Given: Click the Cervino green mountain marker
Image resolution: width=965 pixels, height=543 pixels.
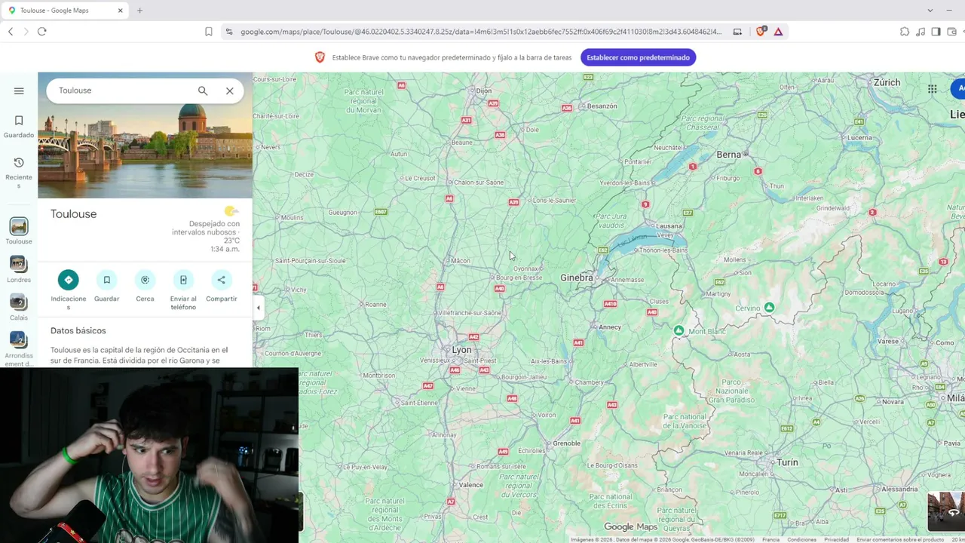Looking at the screenshot, I should [769, 307].
